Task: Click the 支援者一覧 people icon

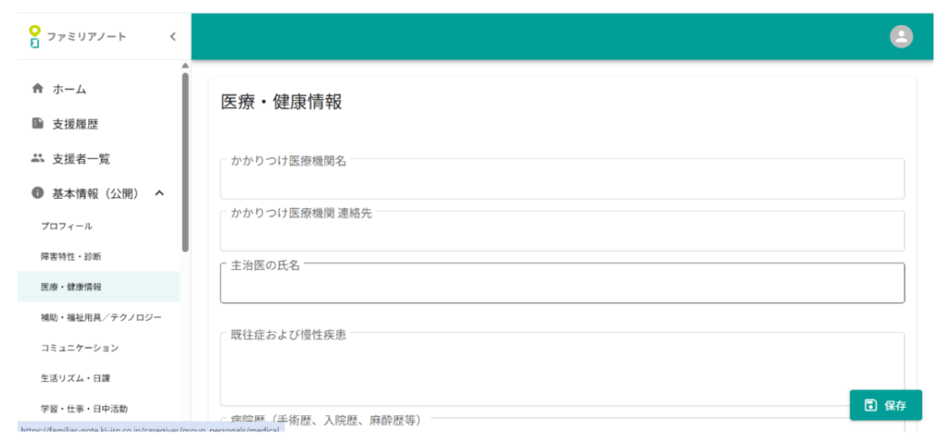Action: point(38,158)
